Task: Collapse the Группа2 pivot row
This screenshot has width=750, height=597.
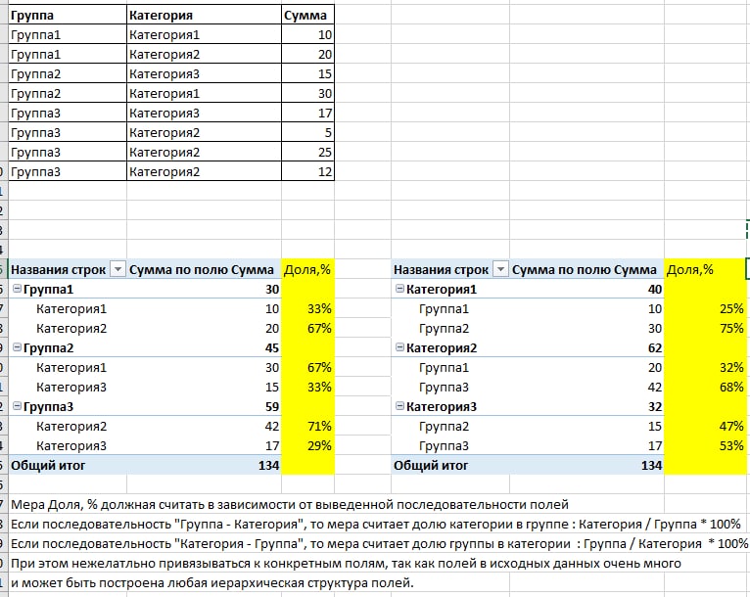Action: (x=17, y=347)
